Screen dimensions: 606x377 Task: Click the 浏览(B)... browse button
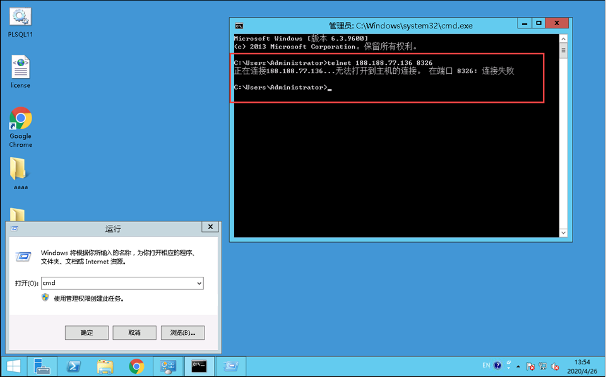click(x=182, y=332)
